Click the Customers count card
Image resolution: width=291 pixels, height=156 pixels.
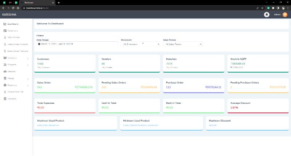65,63
